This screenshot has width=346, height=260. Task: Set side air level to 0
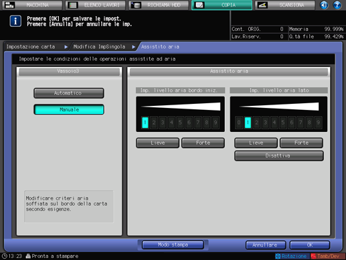[239, 123]
